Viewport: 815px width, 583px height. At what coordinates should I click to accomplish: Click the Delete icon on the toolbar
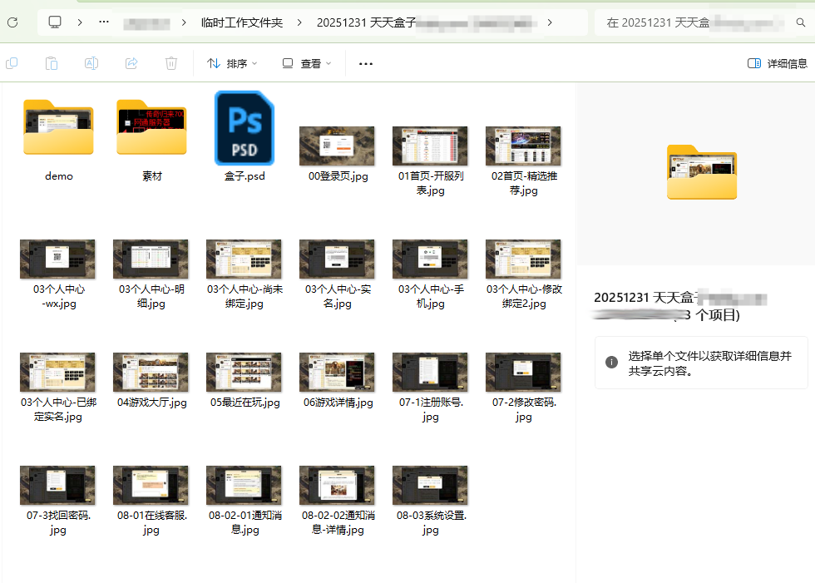point(170,63)
